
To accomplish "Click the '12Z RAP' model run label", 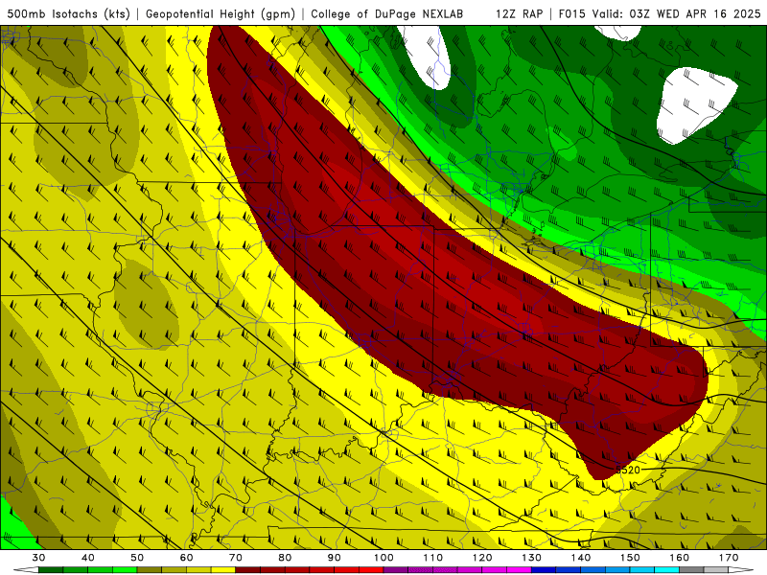I will (x=519, y=14).
